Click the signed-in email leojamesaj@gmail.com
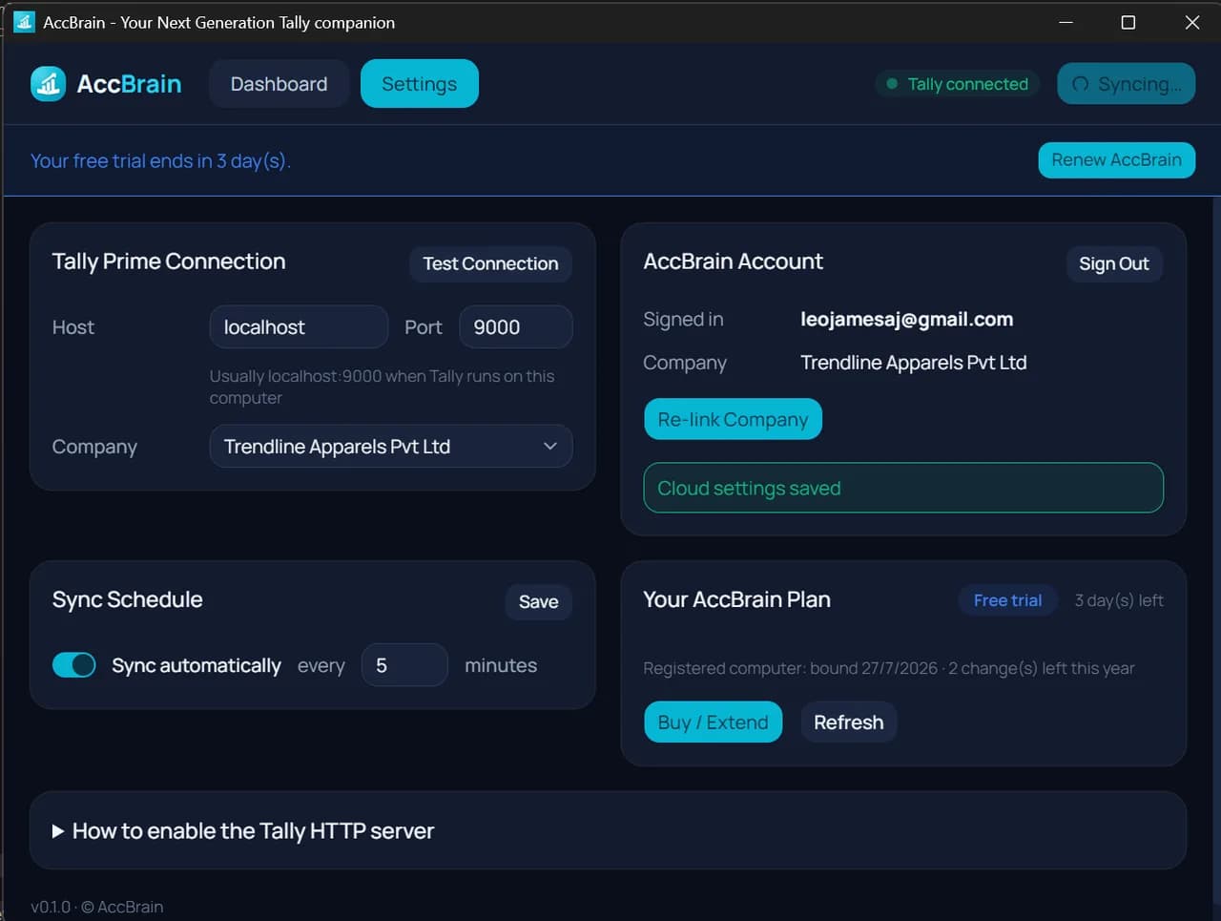 coord(906,320)
